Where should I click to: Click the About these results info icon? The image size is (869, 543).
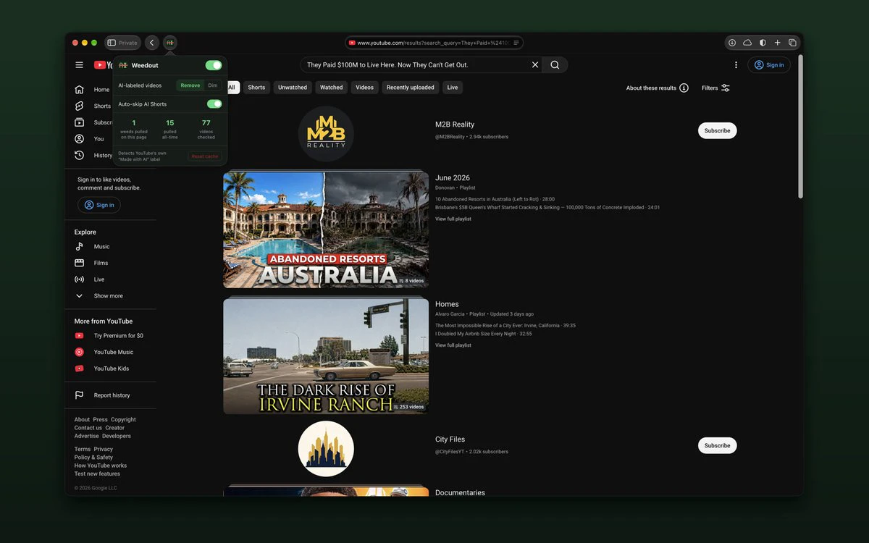pos(684,88)
